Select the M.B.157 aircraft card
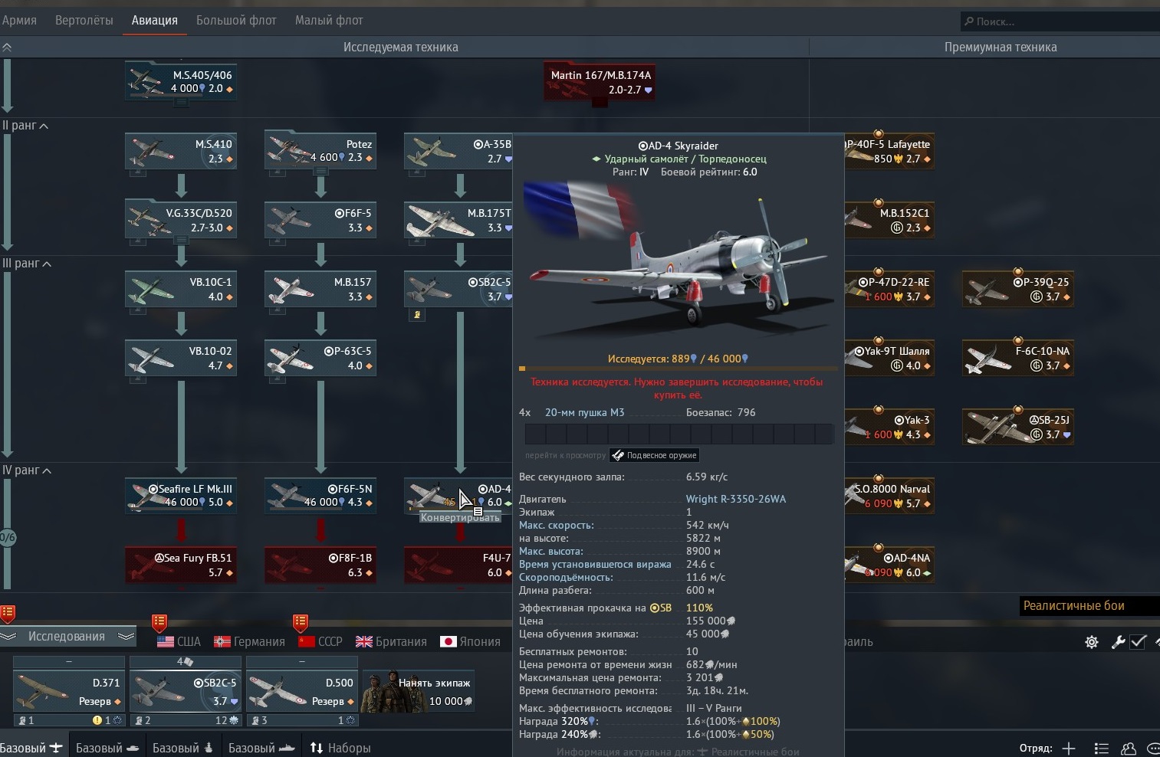This screenshot has width=1160, height=757. pyautogui.click(x=320, y=289)
